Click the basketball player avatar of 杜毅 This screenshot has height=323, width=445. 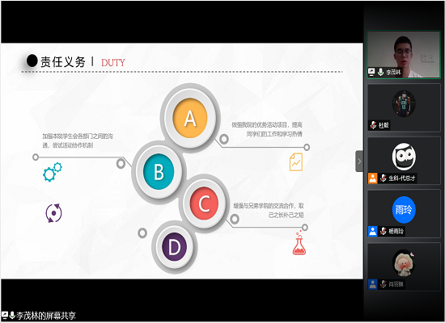404,104
